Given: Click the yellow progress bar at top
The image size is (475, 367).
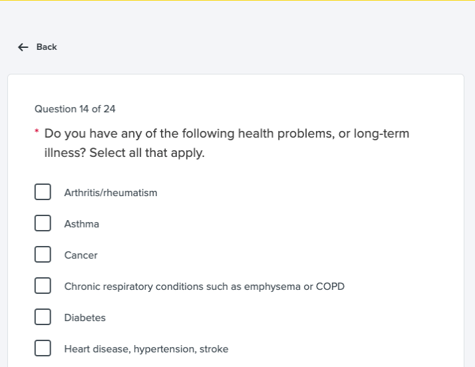Looking at the screenshot, I should [237, 1].
